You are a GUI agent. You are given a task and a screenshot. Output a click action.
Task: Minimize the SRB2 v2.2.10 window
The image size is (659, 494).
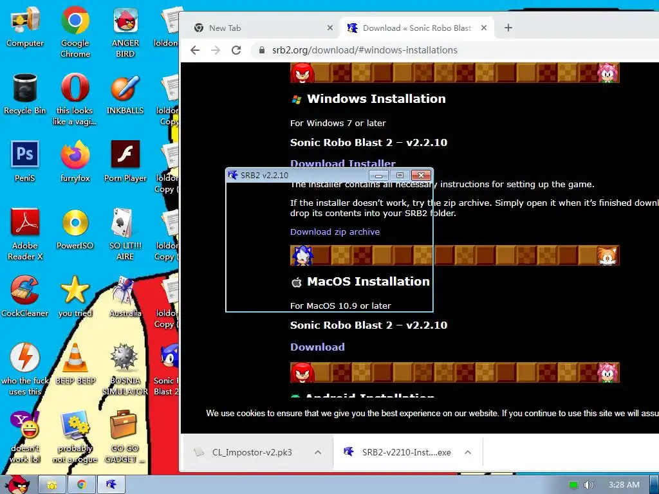(378, 175)
